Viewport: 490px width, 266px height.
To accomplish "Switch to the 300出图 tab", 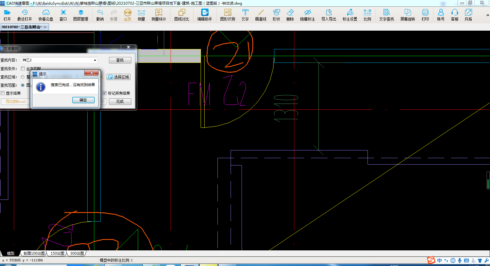I will (x=77, y=253).
